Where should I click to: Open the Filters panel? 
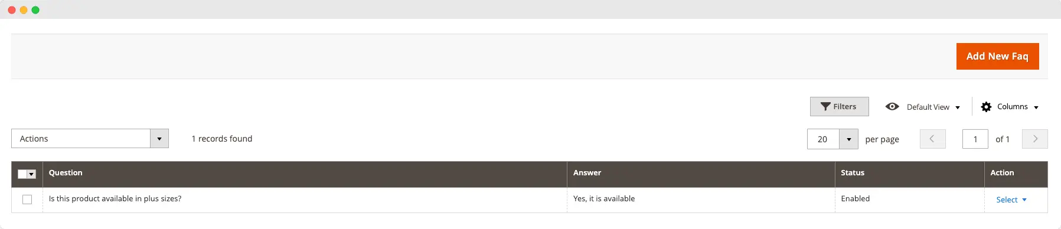pyautogui.click(x=839, y=106)
